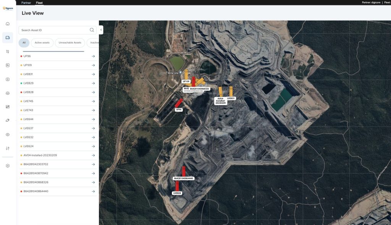Select asset LVE745 in the list
Viewport: 391px width, 225px height.
tap(28, 101)
